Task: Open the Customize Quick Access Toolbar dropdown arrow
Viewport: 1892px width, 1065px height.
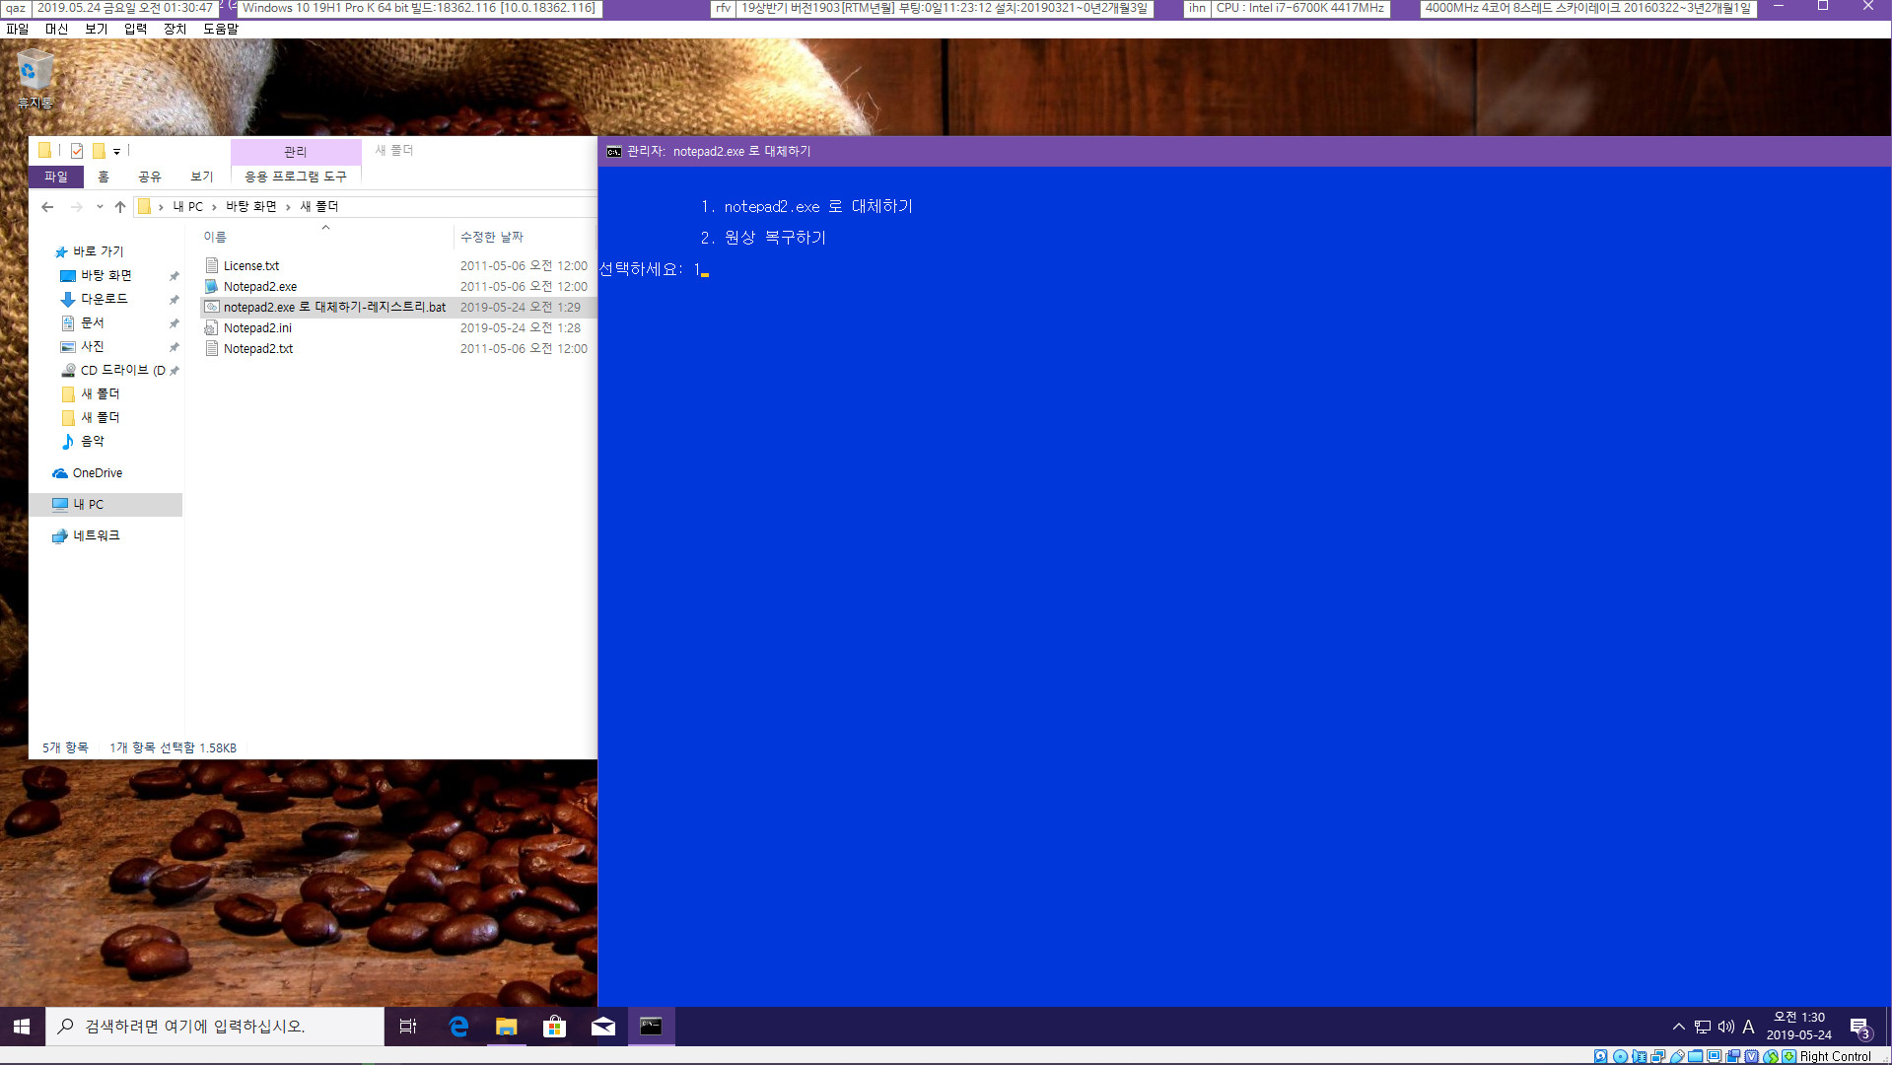Action: [x=116, y=152]
